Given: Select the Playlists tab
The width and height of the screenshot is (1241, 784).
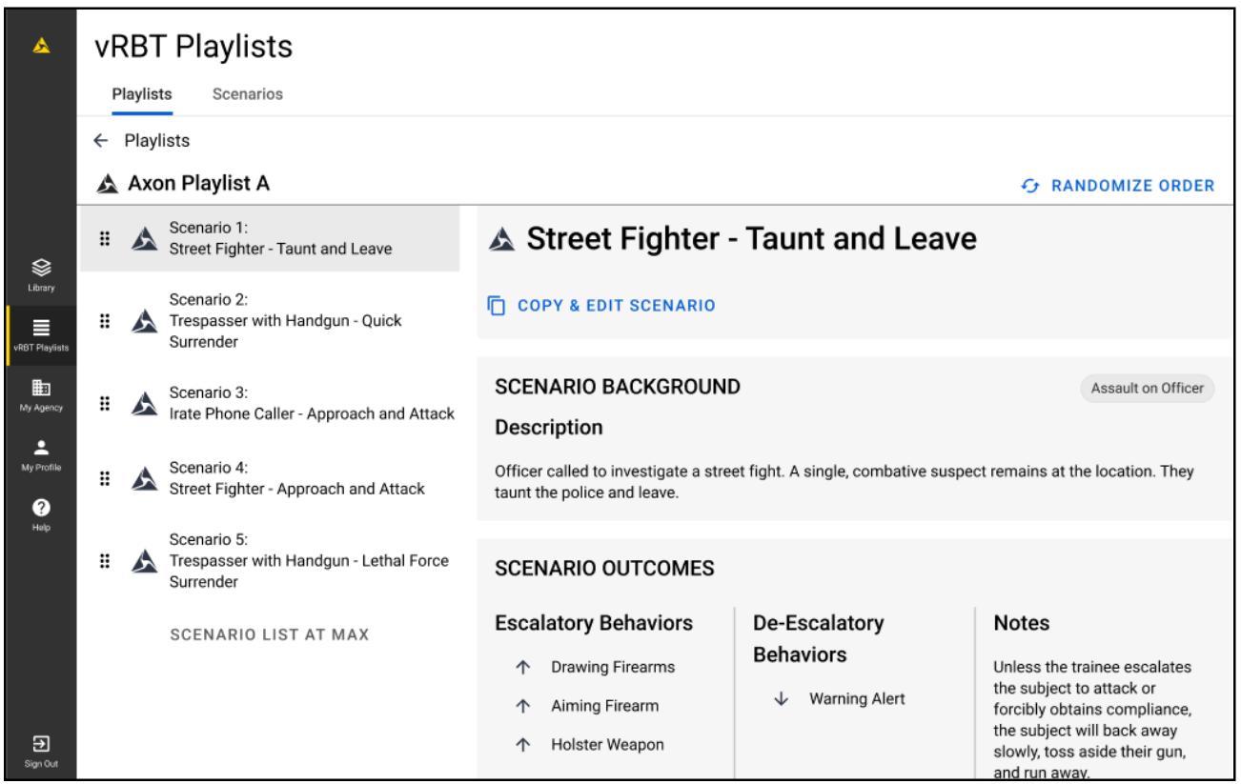Looking at the screenshot, I should (x=142, y=94).
